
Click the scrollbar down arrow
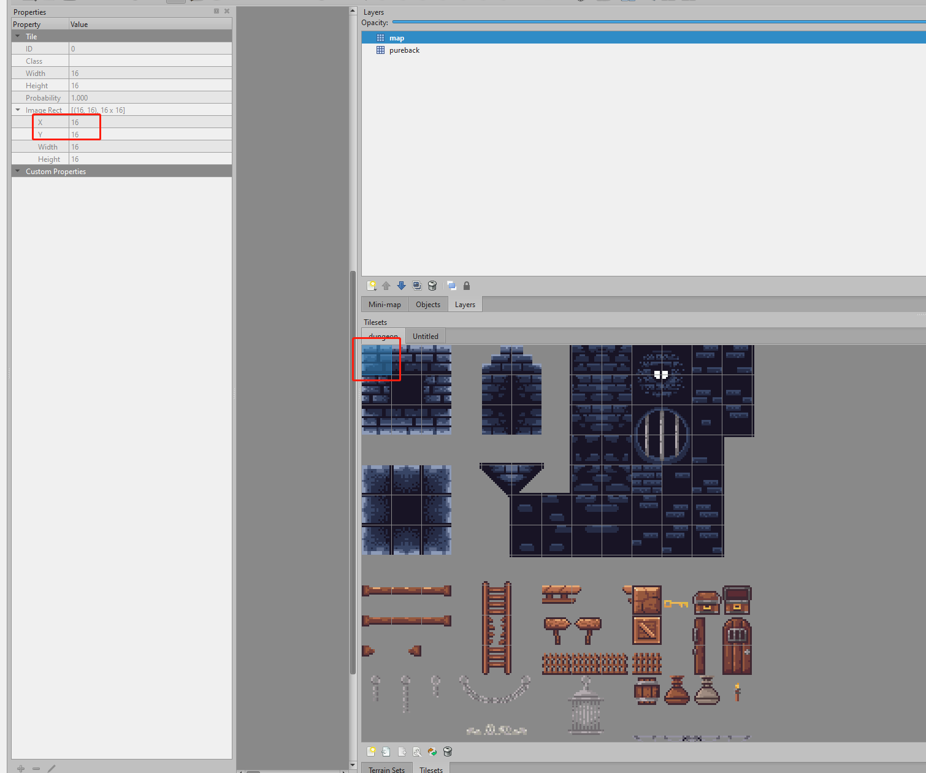pyautogui.click(x=353, y=765)
